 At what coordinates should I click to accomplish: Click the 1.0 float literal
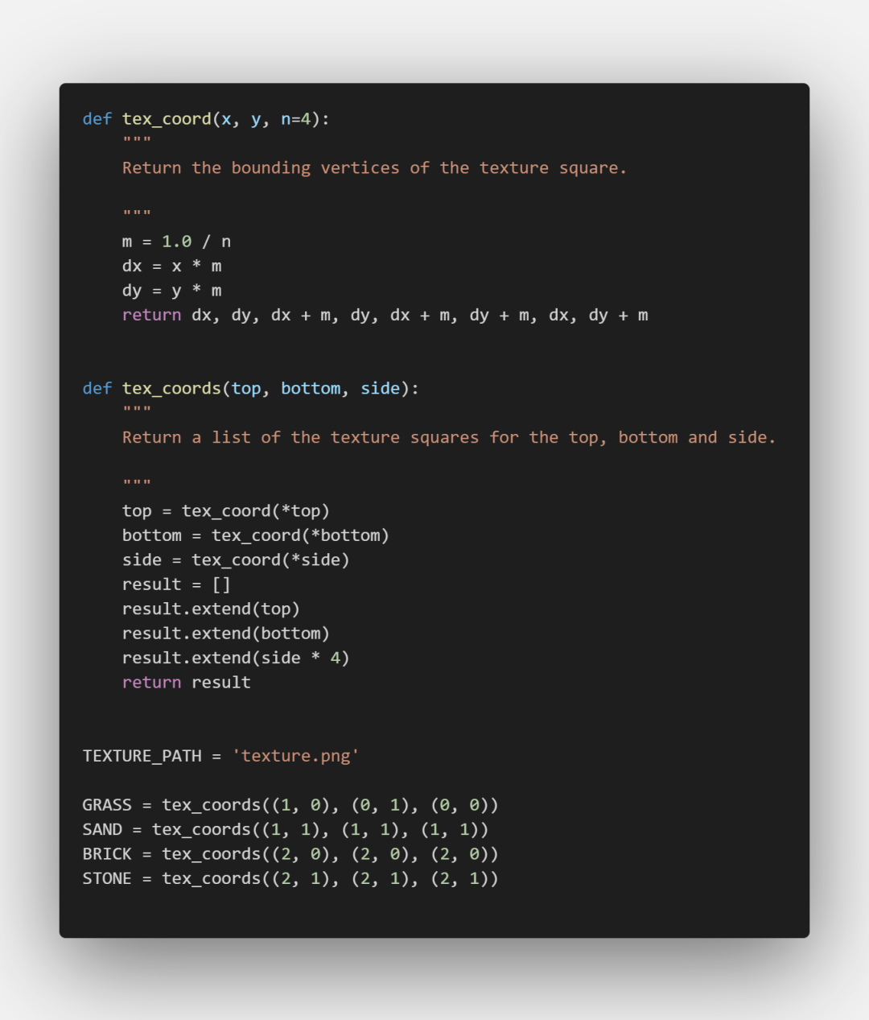coord(176,242)
